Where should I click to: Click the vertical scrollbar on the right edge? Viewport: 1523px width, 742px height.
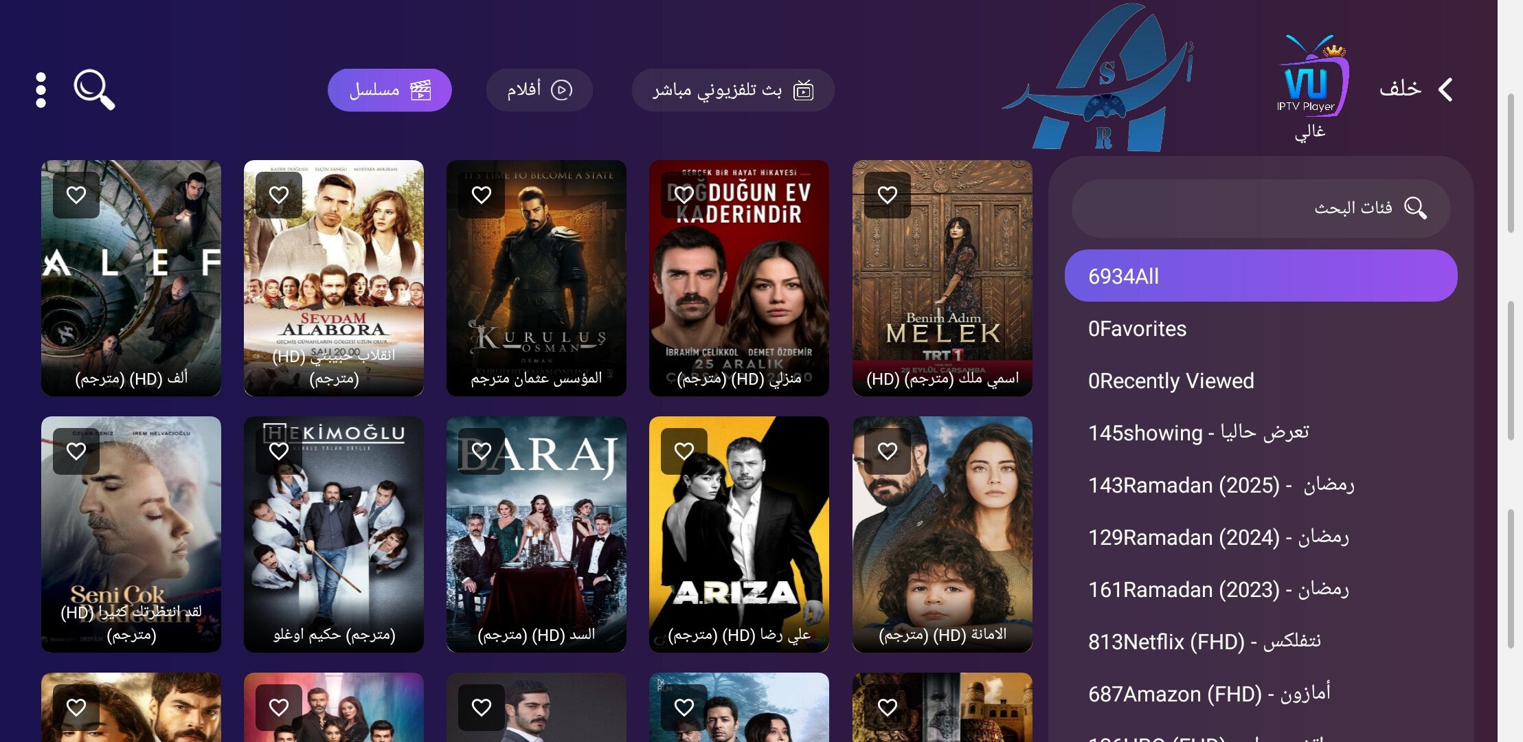coord(1510,371)
